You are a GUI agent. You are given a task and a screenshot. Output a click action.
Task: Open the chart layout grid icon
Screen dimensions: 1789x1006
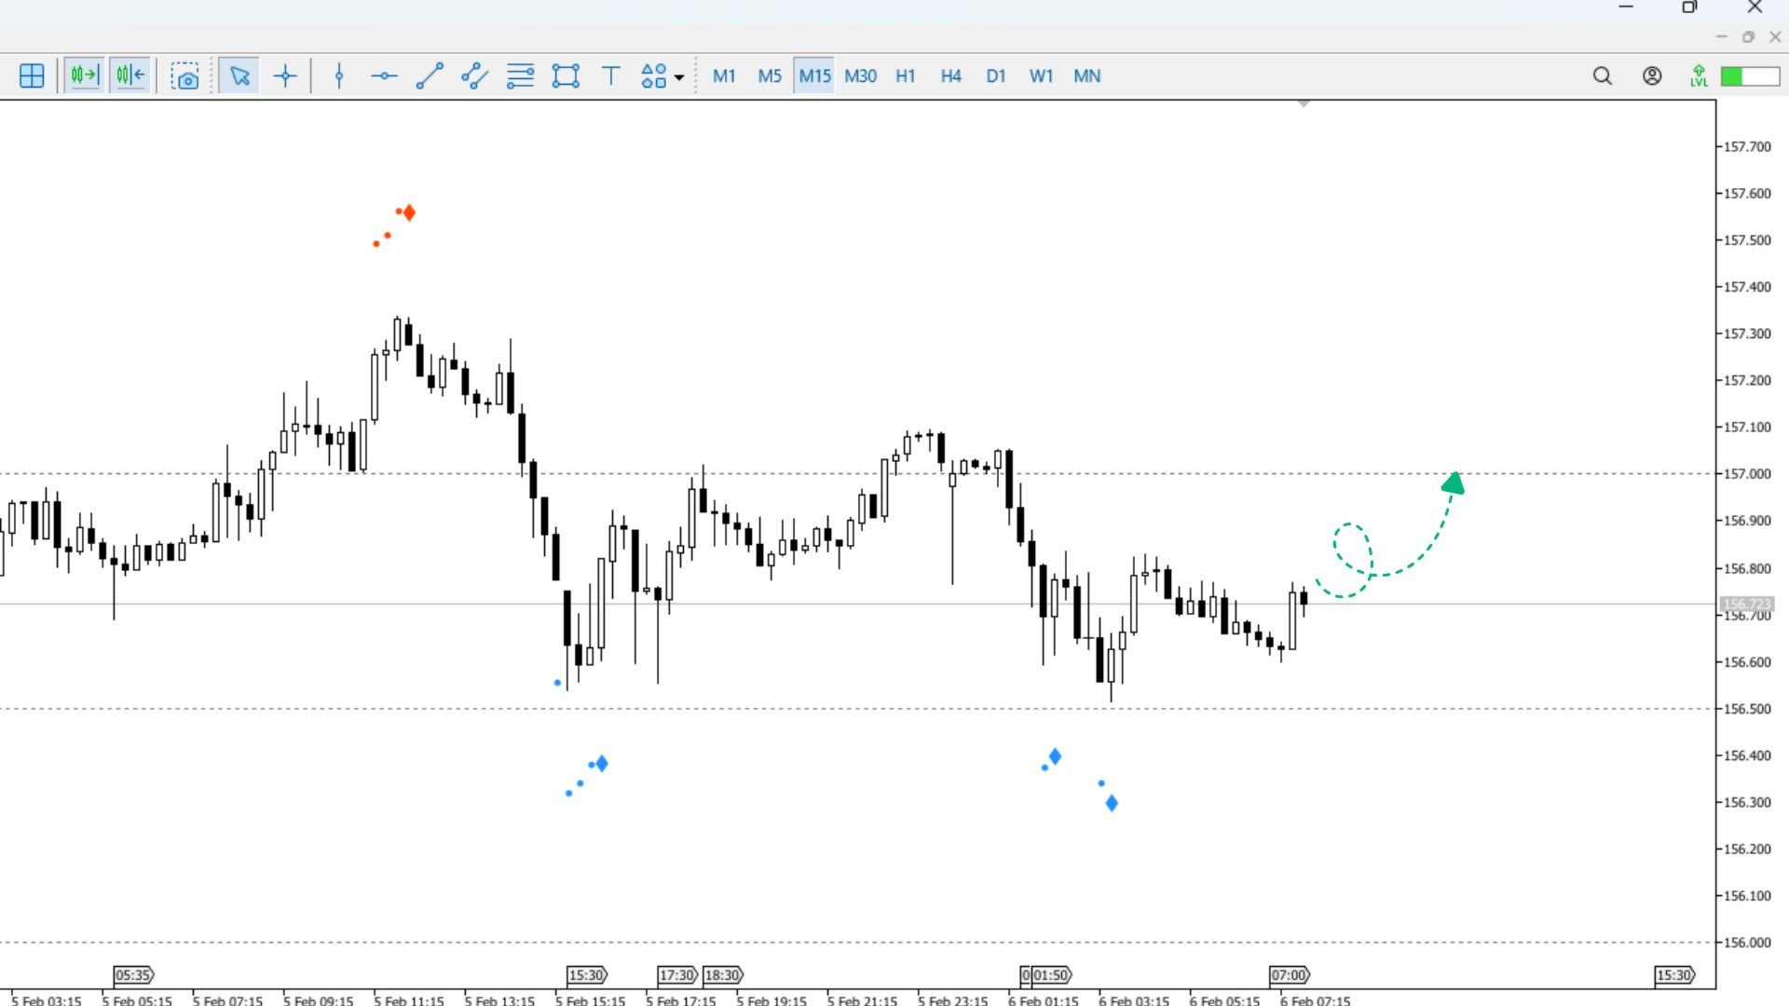[x=32, y=76]
